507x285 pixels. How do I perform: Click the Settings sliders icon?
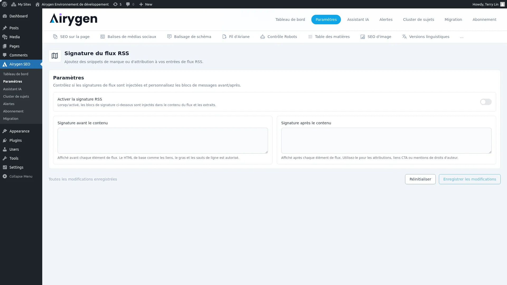(5, 167)
